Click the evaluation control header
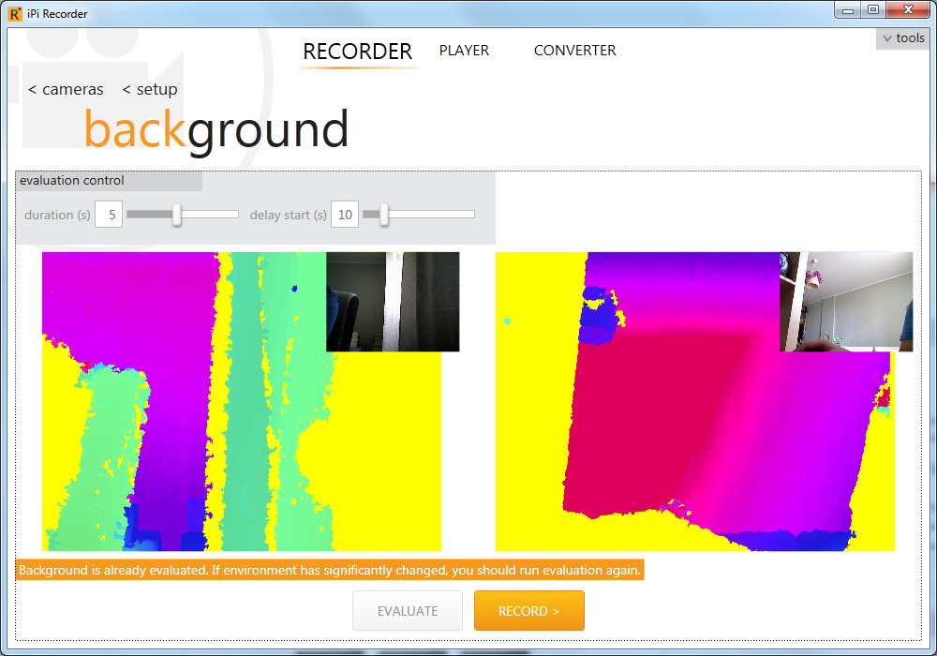937x656 pixels. click(109, 181)
